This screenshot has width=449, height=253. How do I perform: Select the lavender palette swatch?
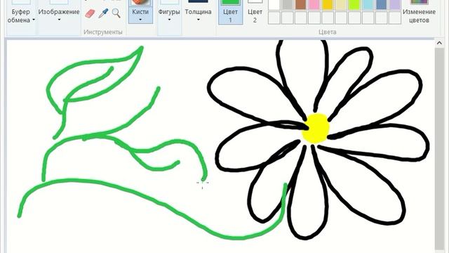[395, 5]
